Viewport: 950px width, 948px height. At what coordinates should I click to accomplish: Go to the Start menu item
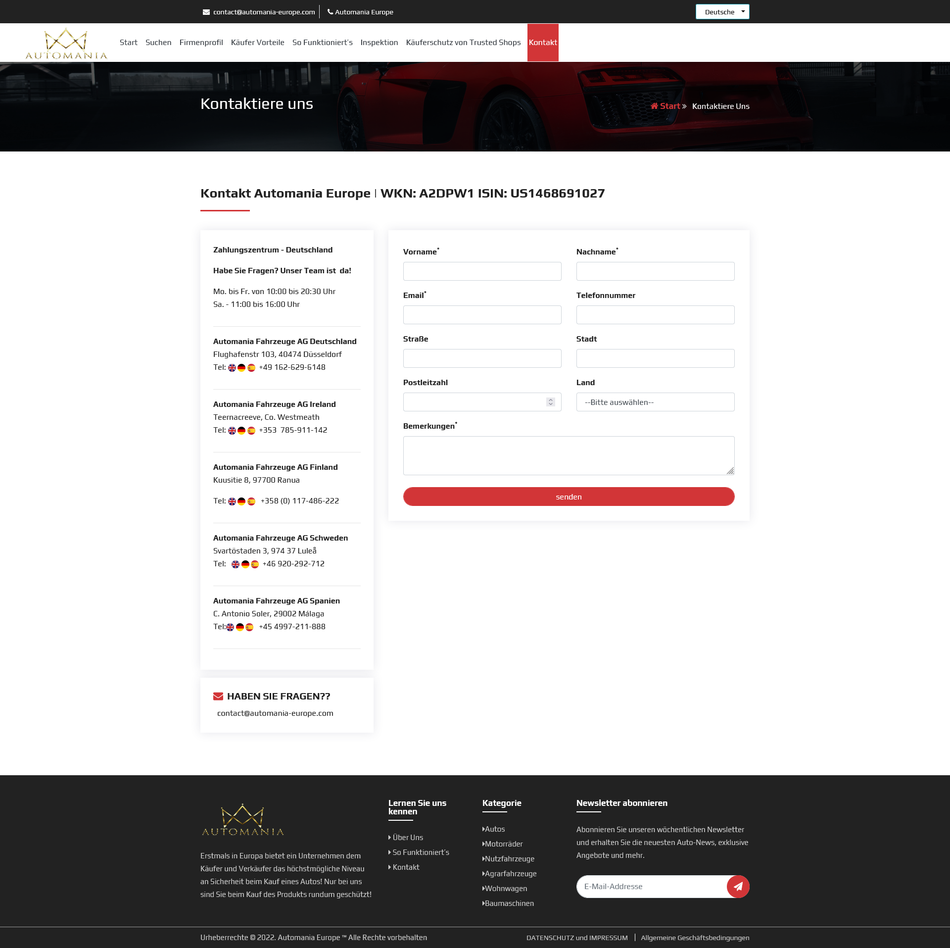click(129, 43)
